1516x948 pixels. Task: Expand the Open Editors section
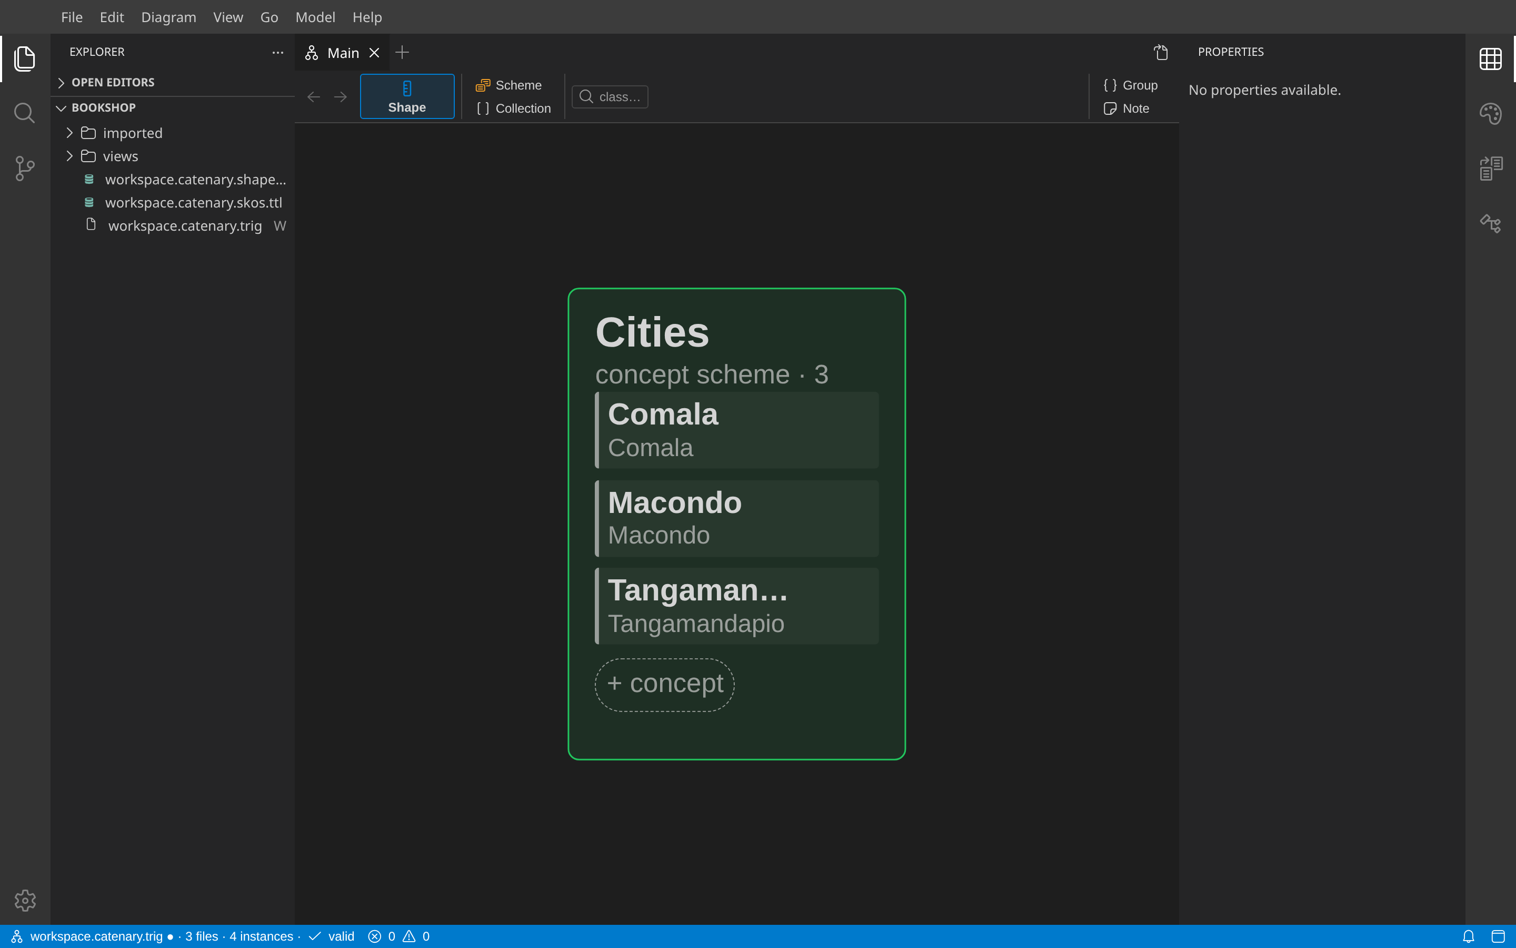(x=172, y=82)
